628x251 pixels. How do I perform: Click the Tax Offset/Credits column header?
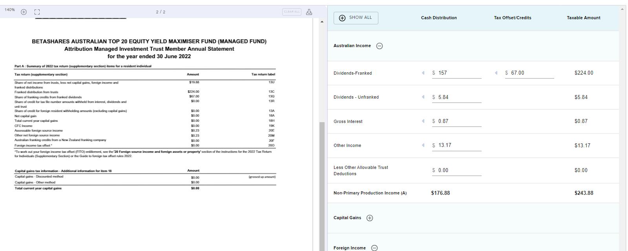tap(513, 18)
